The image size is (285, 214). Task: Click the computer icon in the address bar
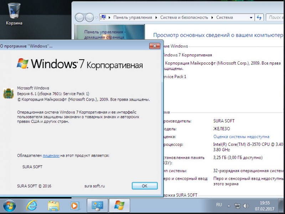pos(103,17)
